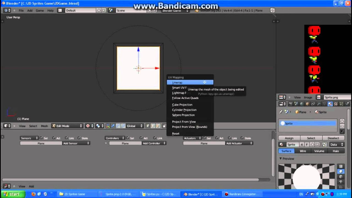Open the Add Sensor dropdown
Image resolution: width=352 pixels, height=198 pixels.
[x=76, y=143]
